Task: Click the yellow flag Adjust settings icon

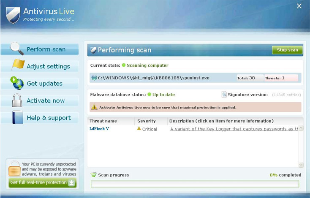Action: click(18, 65)
